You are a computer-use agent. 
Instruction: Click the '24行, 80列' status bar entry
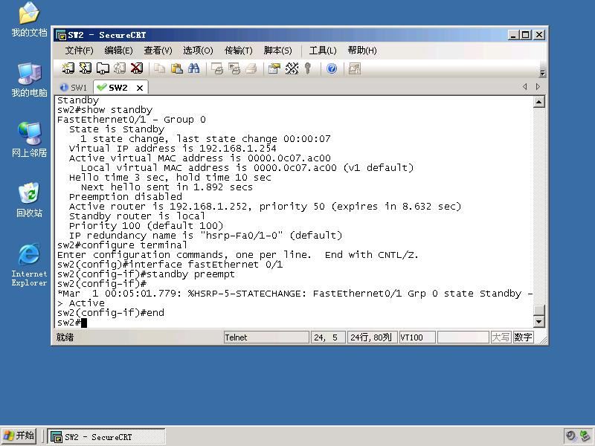click(372, 337)
